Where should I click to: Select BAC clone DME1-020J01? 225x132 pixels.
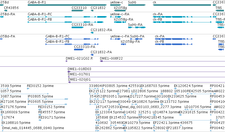(146, 82)
